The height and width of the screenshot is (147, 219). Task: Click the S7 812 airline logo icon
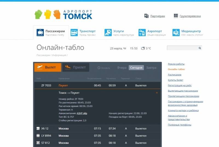pos(38,143)
